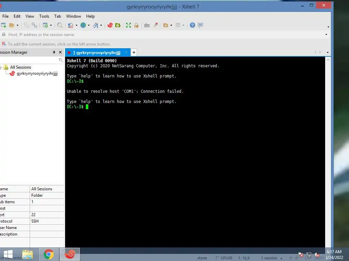Screen dimensions: 349x261
Task: Select the All Sessions folder
Action: tap(20, 67)
